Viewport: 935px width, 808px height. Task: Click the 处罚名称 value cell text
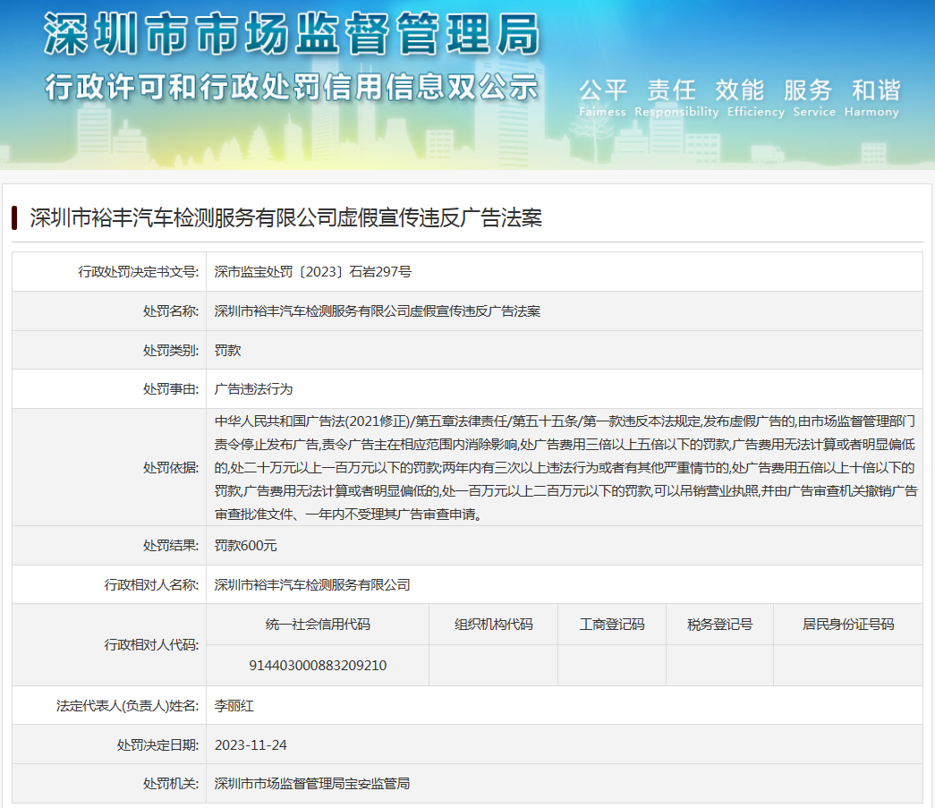(x=378, y=311)
